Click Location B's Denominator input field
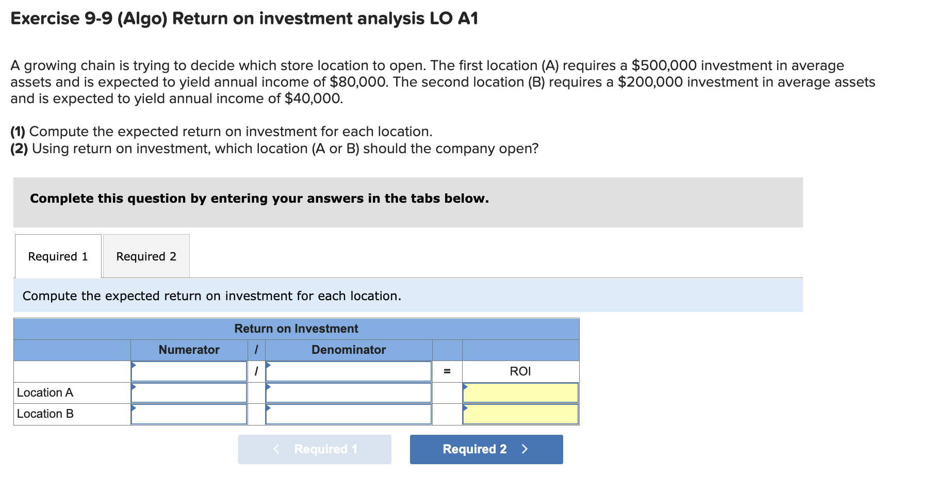 pos(348,413)
